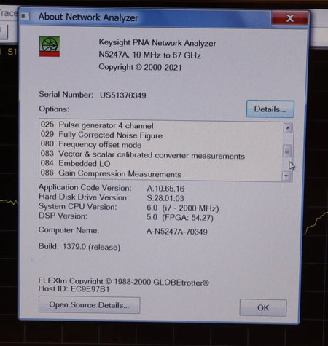Click the serial number US51370349 text

pyautogui.click(x=123, y=95)
